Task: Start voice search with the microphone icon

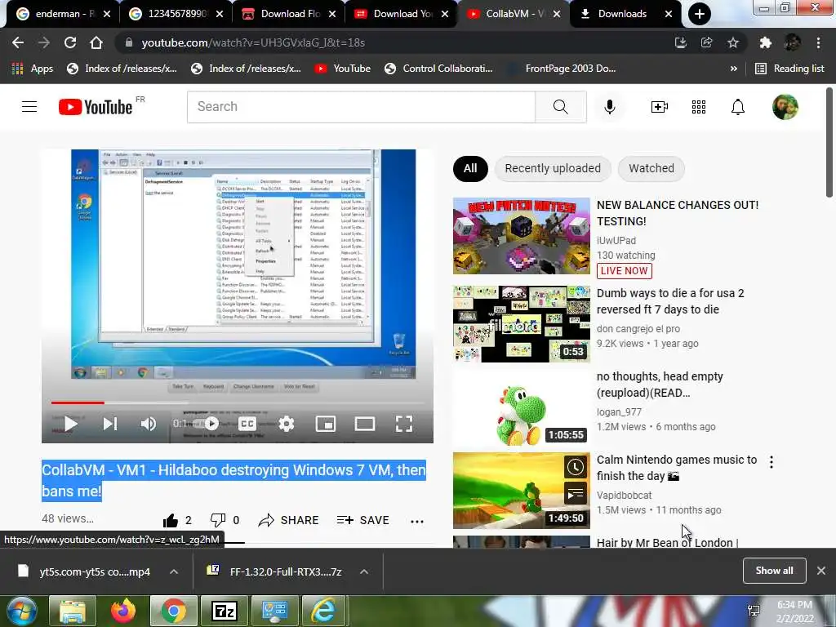Action: click(609, 107)
